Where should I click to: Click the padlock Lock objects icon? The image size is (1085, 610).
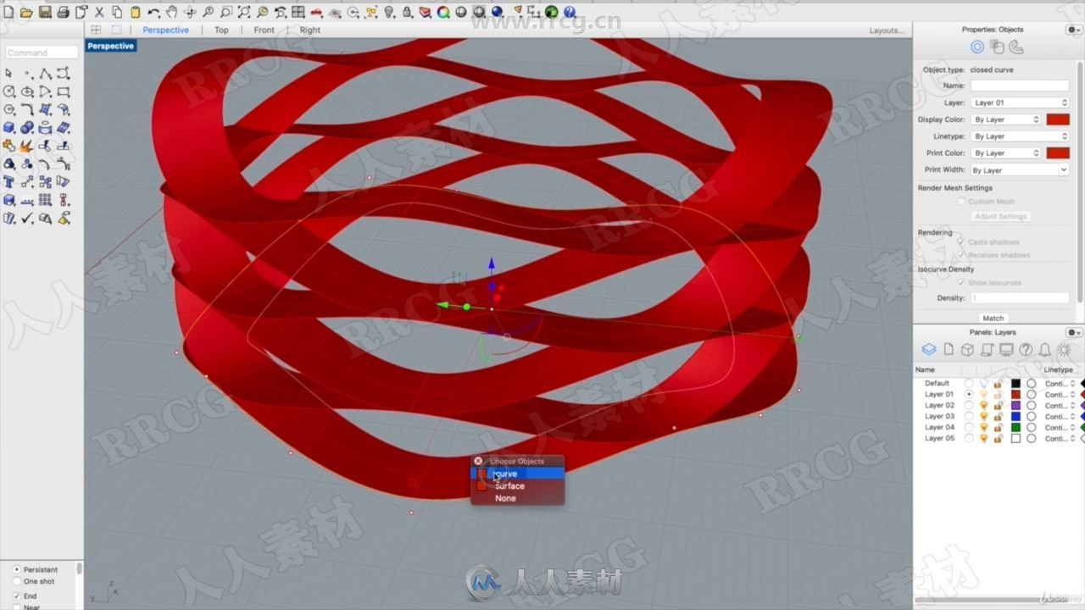[x=407, y=12]
